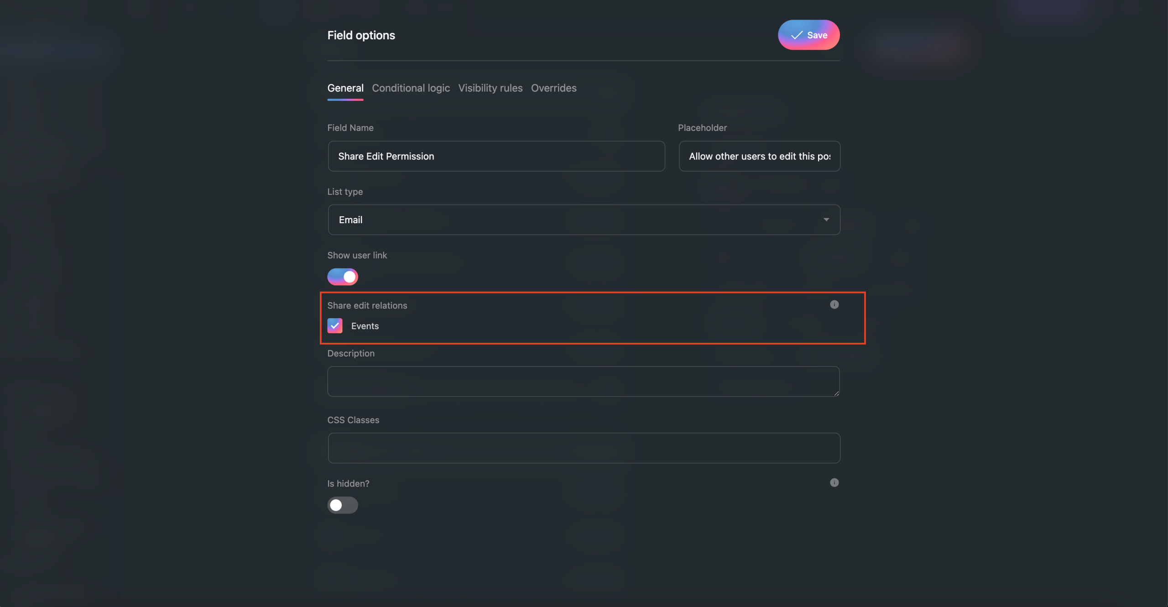Go to the Visibility rules tab
Screen dimensions: 1168x607
(490, 88)
